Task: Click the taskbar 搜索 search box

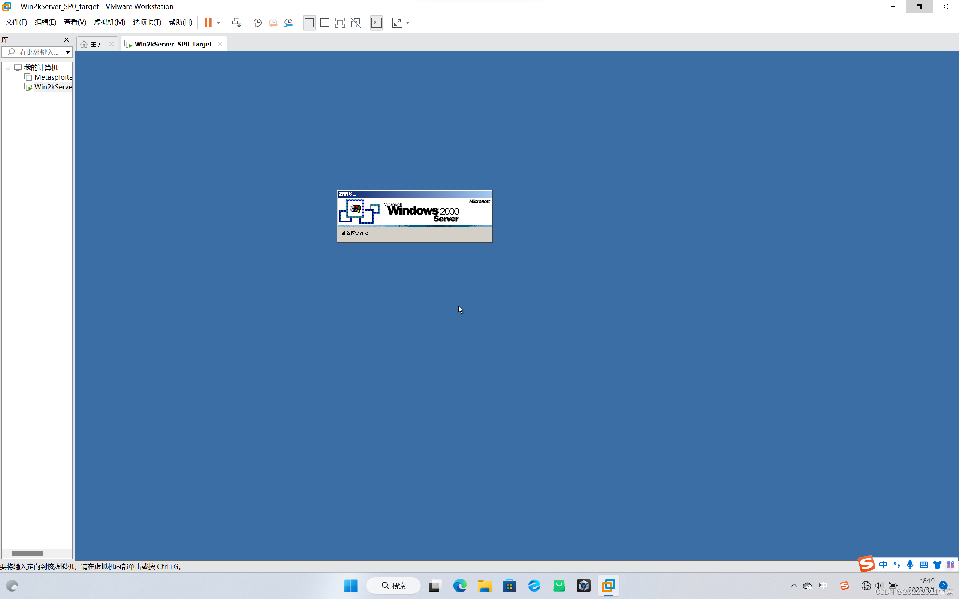Action: click(393, 586)
